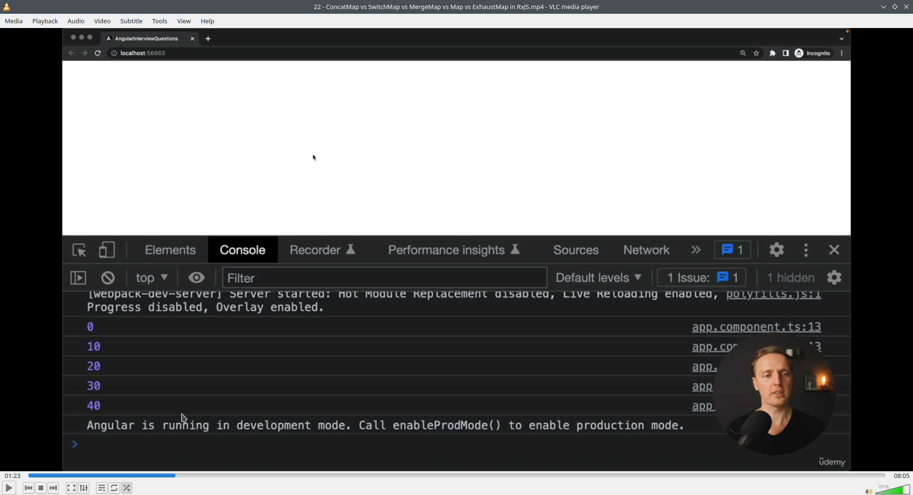Seek on the video progress bar
The height and width of the screenshot is (495, 913).
456,476
